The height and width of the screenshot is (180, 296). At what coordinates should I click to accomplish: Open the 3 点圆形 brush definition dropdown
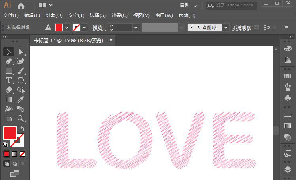226,28
